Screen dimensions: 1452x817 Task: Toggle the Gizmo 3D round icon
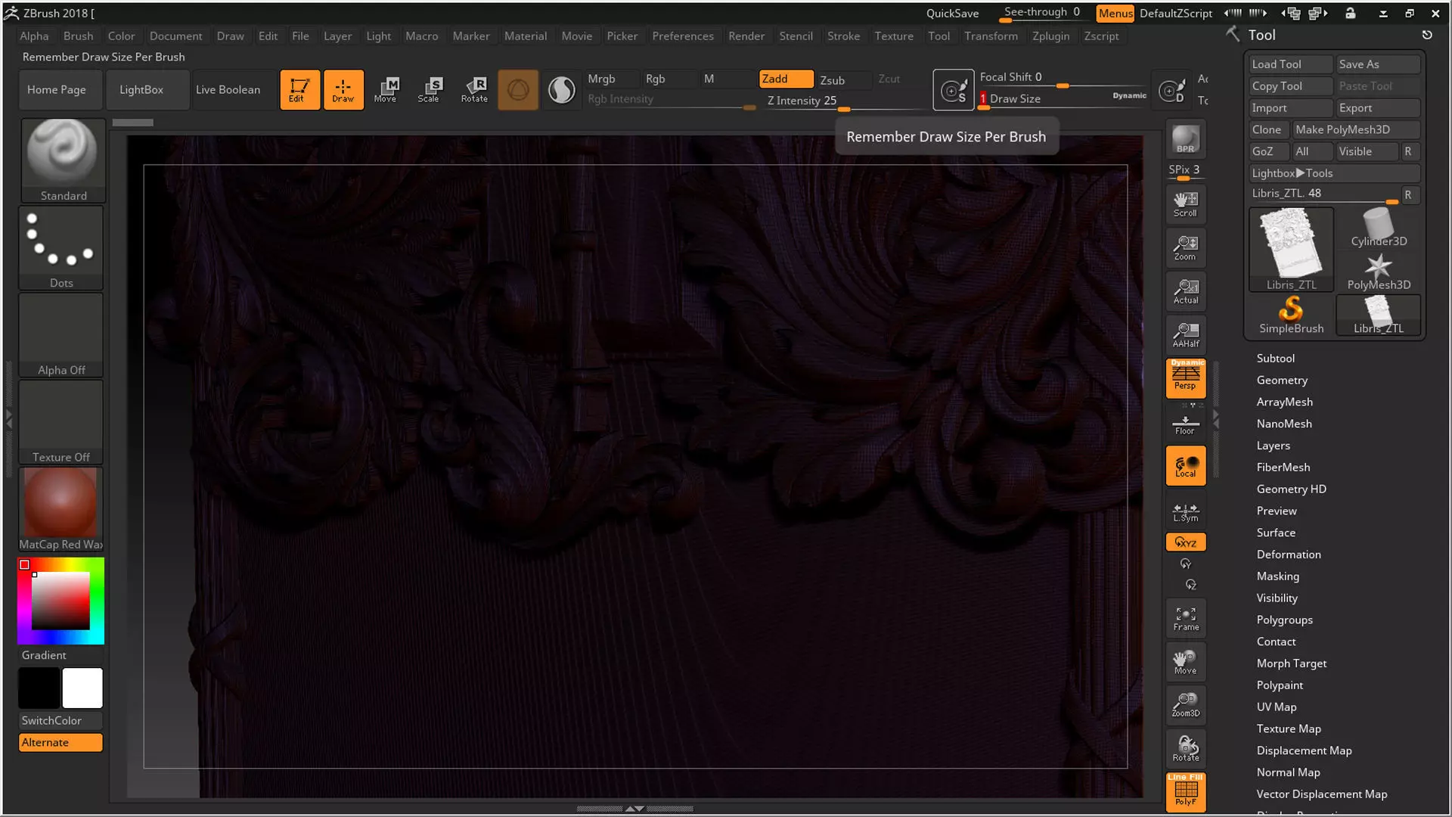coord(518,90)
